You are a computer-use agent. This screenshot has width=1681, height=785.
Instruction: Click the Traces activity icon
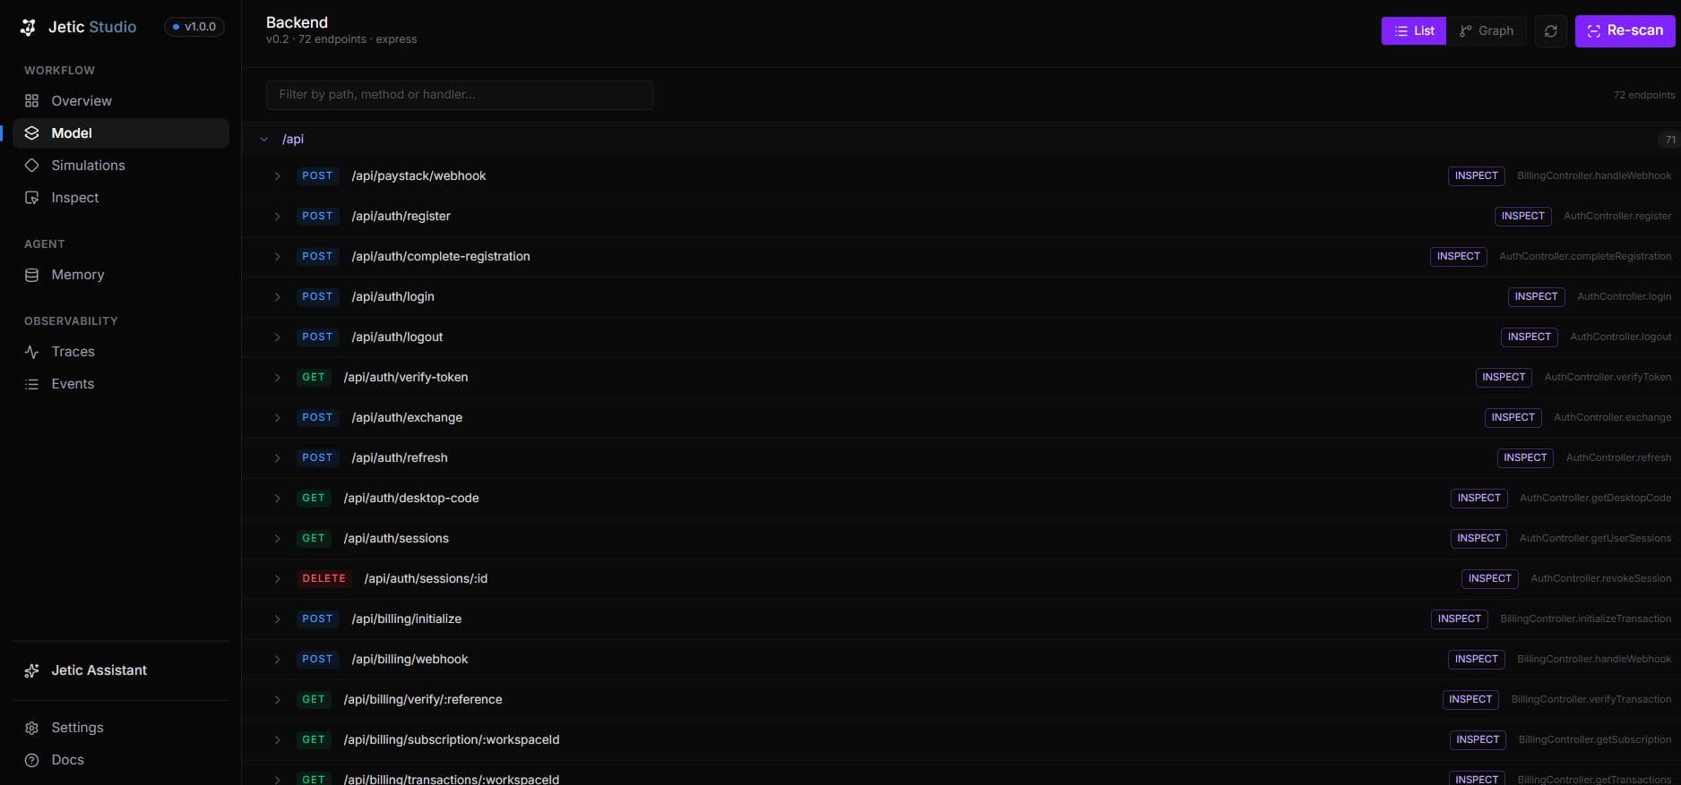coord(32,352)
